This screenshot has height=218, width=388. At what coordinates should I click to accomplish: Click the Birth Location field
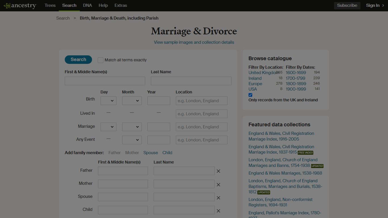point(202,101)
